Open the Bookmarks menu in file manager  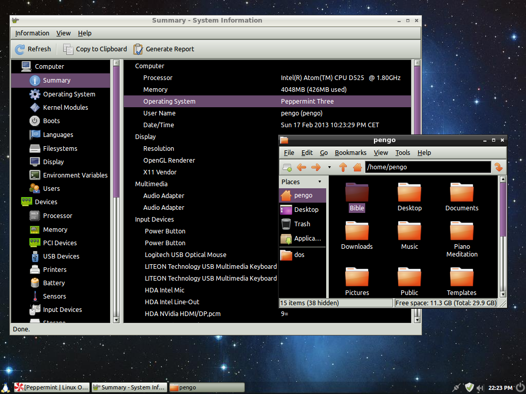coord(350,153)
